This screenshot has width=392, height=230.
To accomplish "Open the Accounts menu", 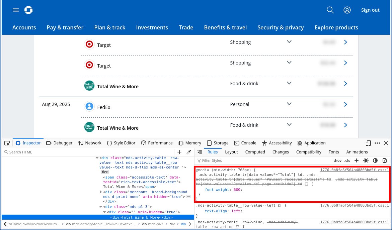I will tap(24, 27).
